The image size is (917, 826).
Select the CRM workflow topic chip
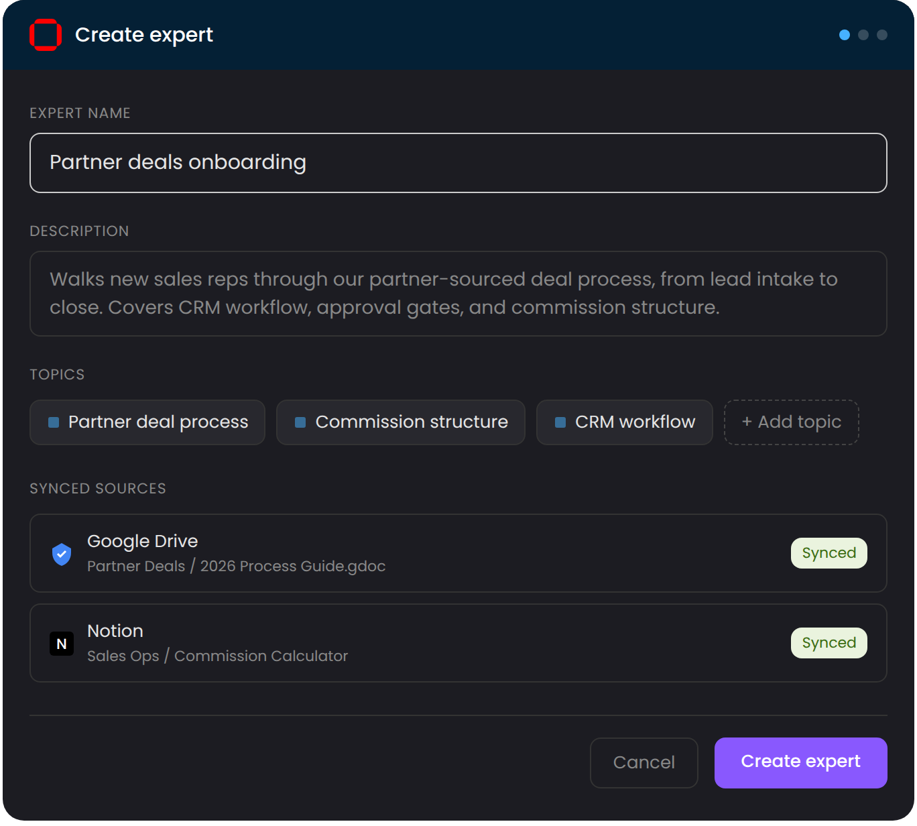coord(624,422)
